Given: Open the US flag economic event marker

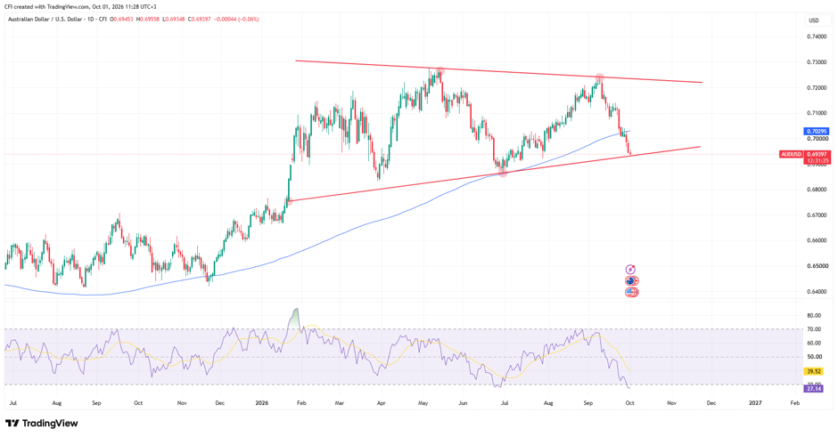Looking at the screenshot, I should pyautogui.click(x=632, y=292).
